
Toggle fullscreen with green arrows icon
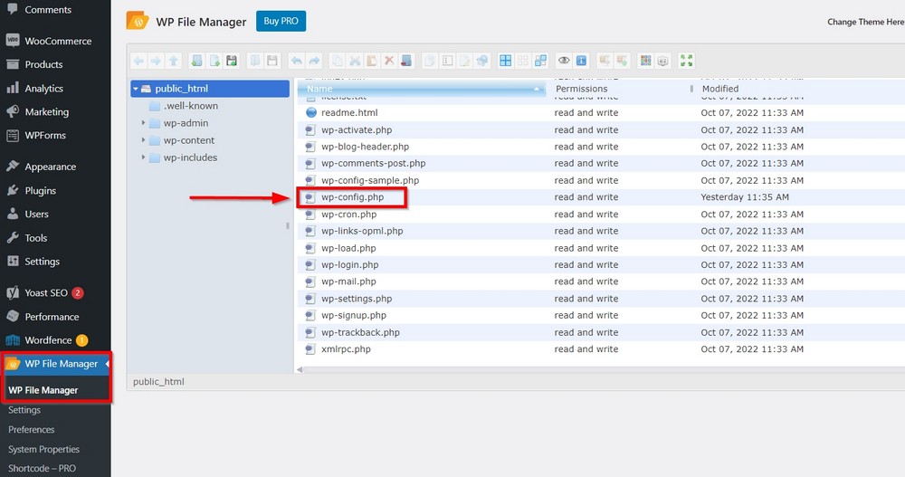click(x=686, y=61)
